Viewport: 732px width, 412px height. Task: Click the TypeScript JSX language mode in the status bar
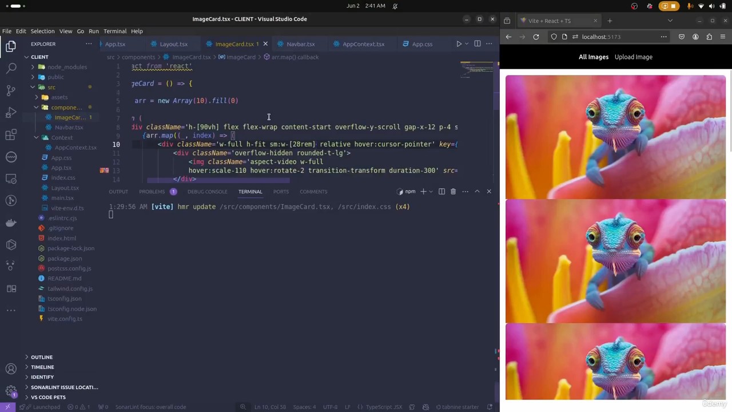pyautogui.click(x=384, y=407)
